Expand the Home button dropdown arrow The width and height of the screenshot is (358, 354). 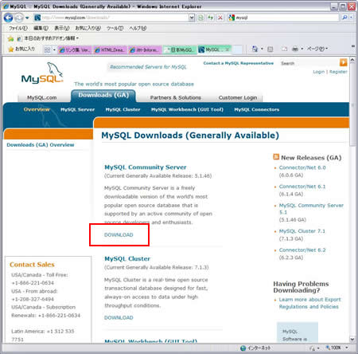[x=262, y=49]
